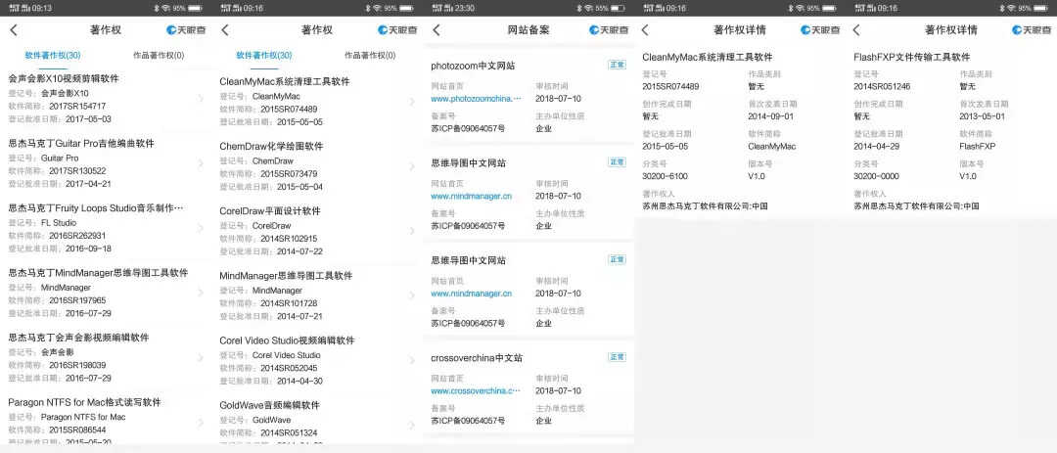The width and height of the screenshot is (1057, 453).
Task: Select registration number 2017SR130522
Action: point(77,170)
